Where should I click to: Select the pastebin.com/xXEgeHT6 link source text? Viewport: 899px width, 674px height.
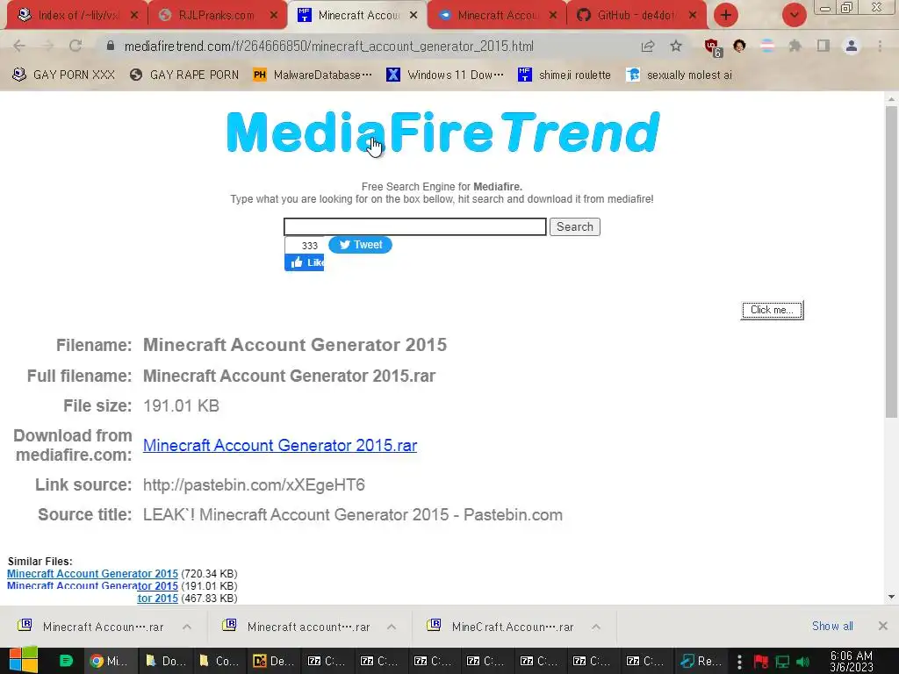pos(254,484)
